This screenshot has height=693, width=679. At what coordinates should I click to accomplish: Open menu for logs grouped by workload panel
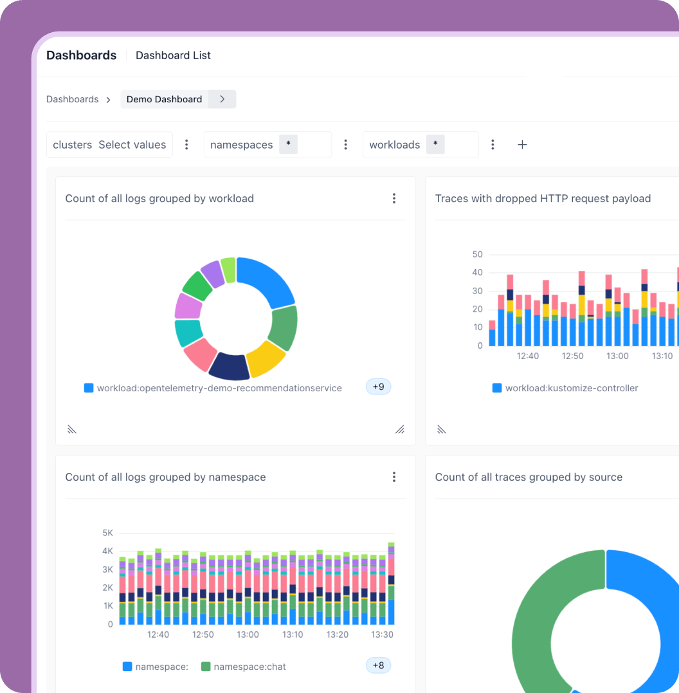[x=394, y=198]
